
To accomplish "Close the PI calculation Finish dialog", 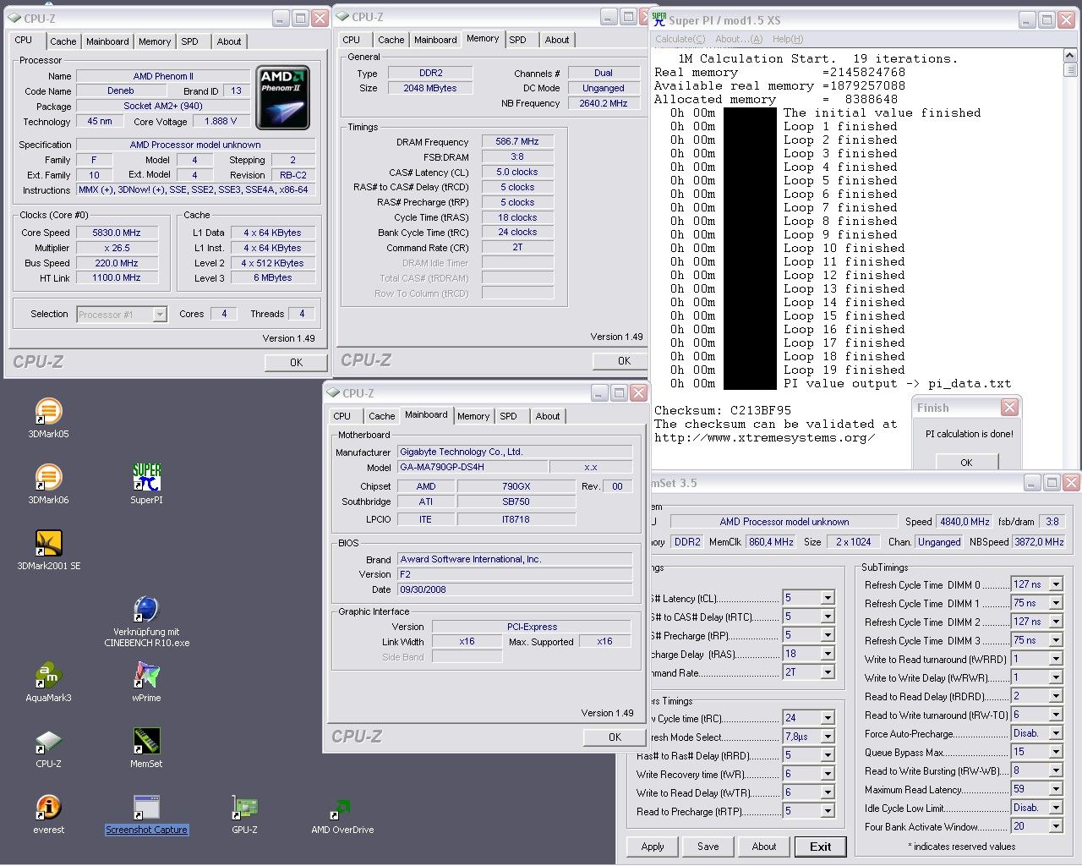I will pos(1009,408).
